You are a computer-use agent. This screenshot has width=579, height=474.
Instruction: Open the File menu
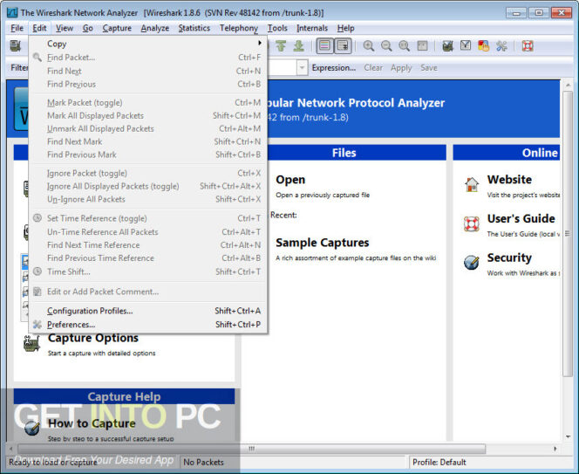[x=17, y=28]
